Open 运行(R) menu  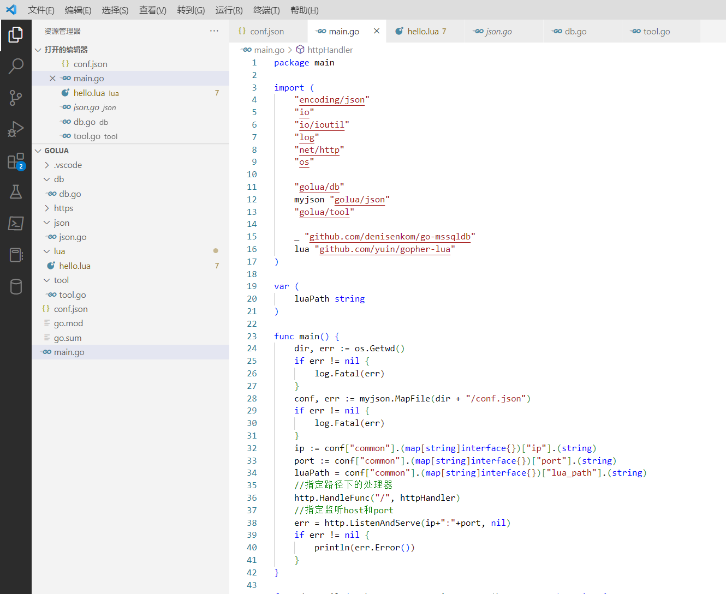point(229,10)
